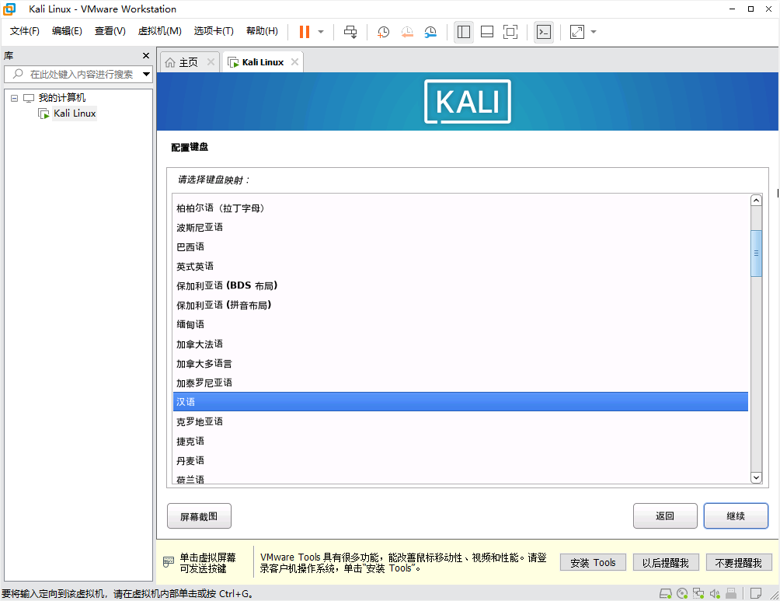Click scroll down arrow of keyboard list
The height and width of the screenshot is (601, 780).
pos(756,477)
